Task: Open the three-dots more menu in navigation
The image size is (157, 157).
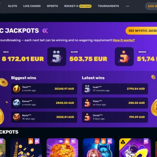Action: point(127,6)
